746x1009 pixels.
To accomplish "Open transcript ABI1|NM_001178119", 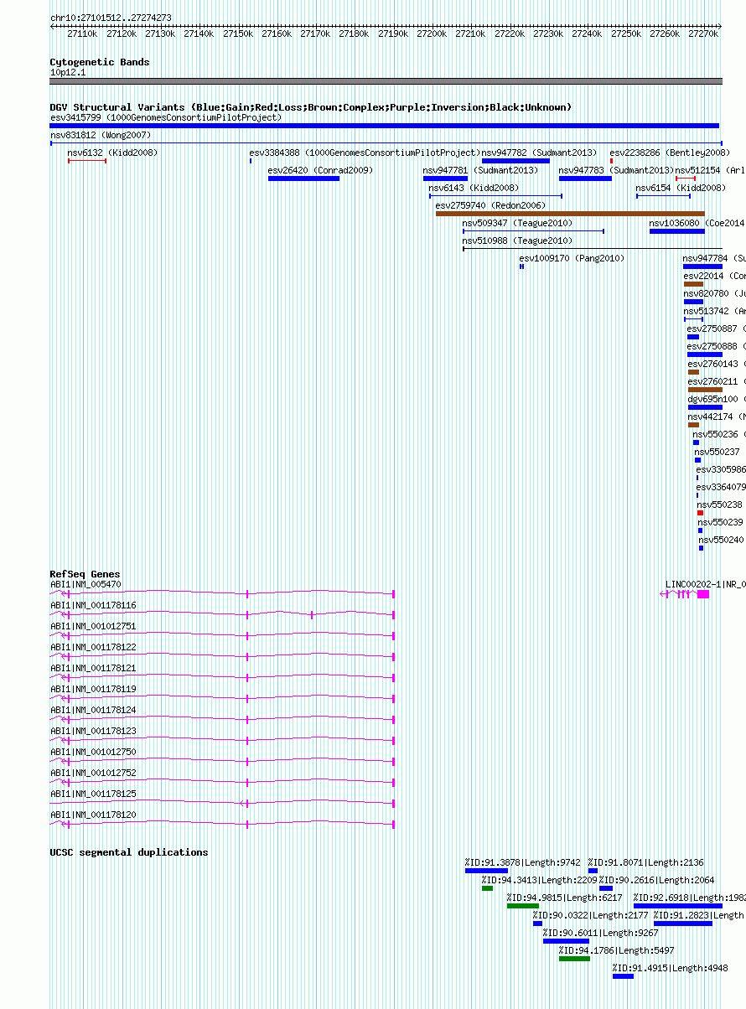I will (x=93, y=689).
